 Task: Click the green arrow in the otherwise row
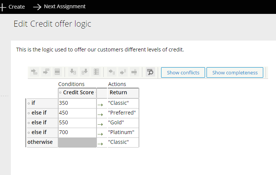click(100, 144)
